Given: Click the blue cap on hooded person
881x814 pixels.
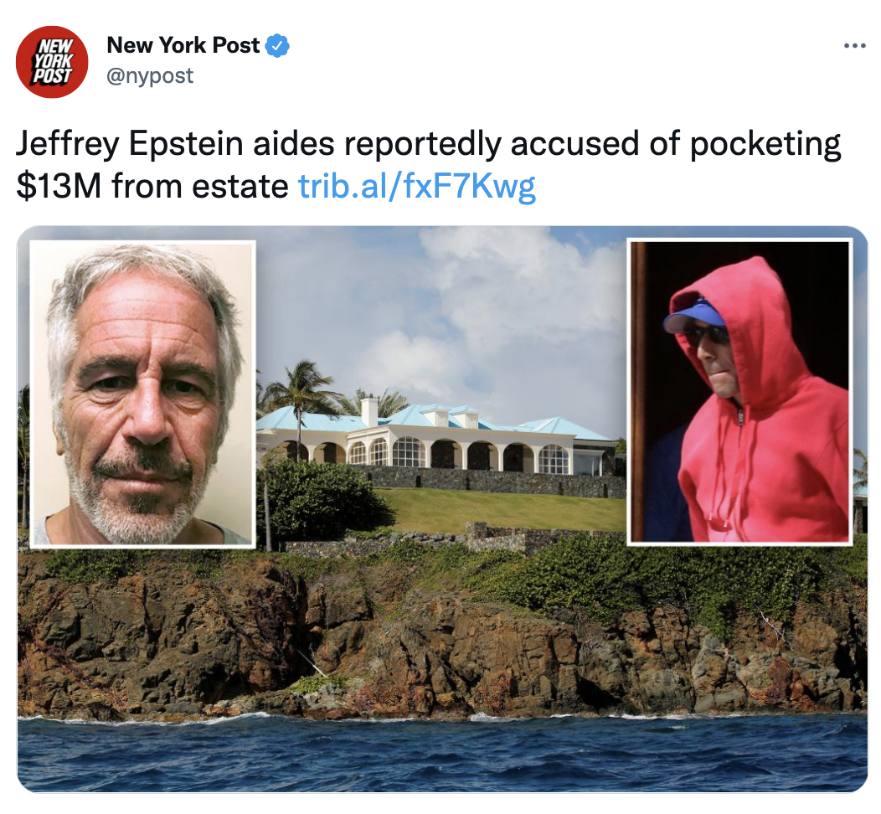Looking at the screenshot, I should pos(689,317).
